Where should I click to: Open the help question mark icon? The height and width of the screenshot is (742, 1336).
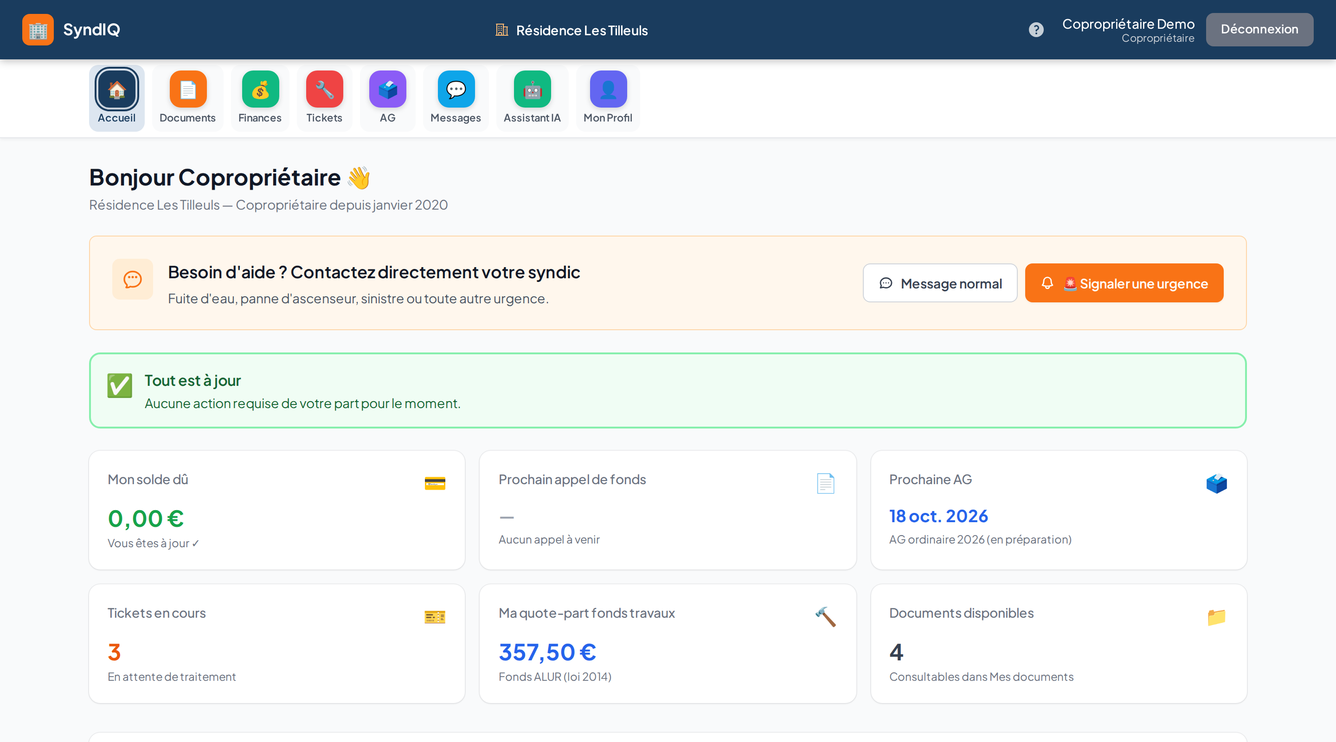[x=1036, y=30]
